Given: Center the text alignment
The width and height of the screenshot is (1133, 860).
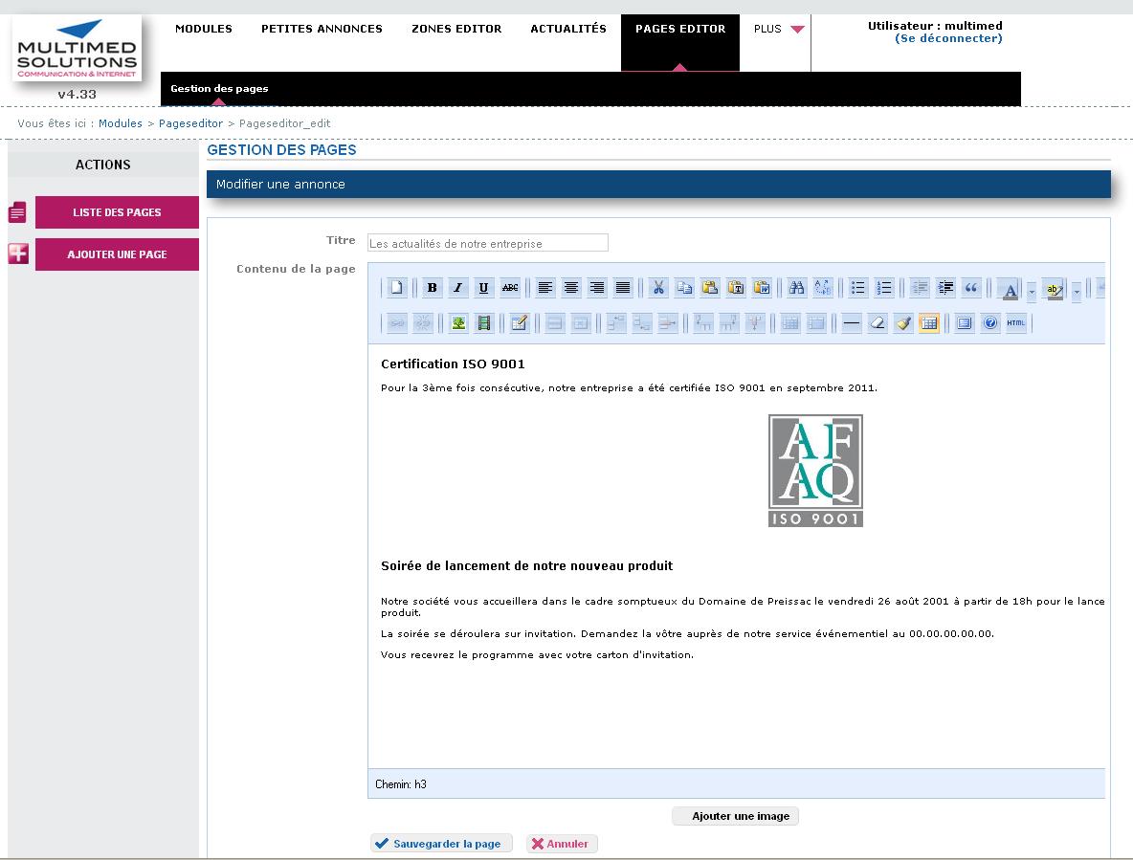Looking at the screenshot, I should [x=571, y=287].
